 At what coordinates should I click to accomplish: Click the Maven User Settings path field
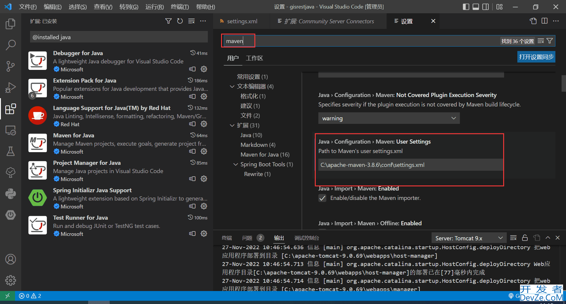411,165
